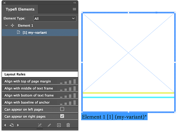
Task: Click the crossed-out pencil icon
Action: (x=40, y=125)
